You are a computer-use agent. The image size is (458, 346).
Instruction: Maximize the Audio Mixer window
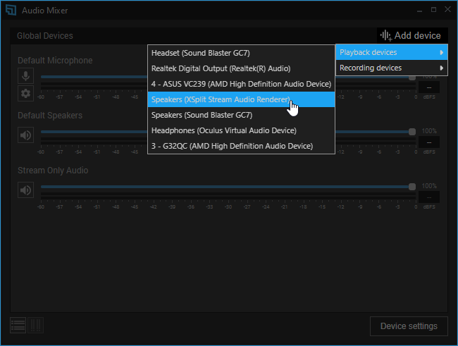[434, 10]
